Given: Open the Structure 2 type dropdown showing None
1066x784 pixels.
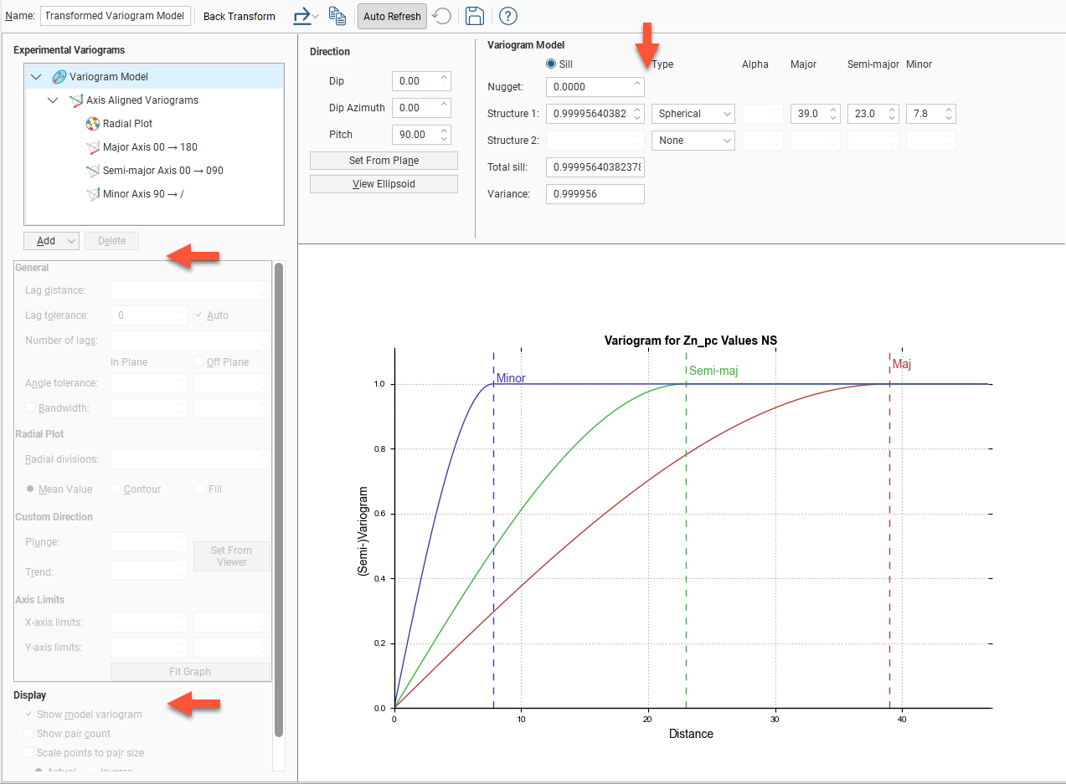Looking at the screenshot, I should [x=693, y=140].
